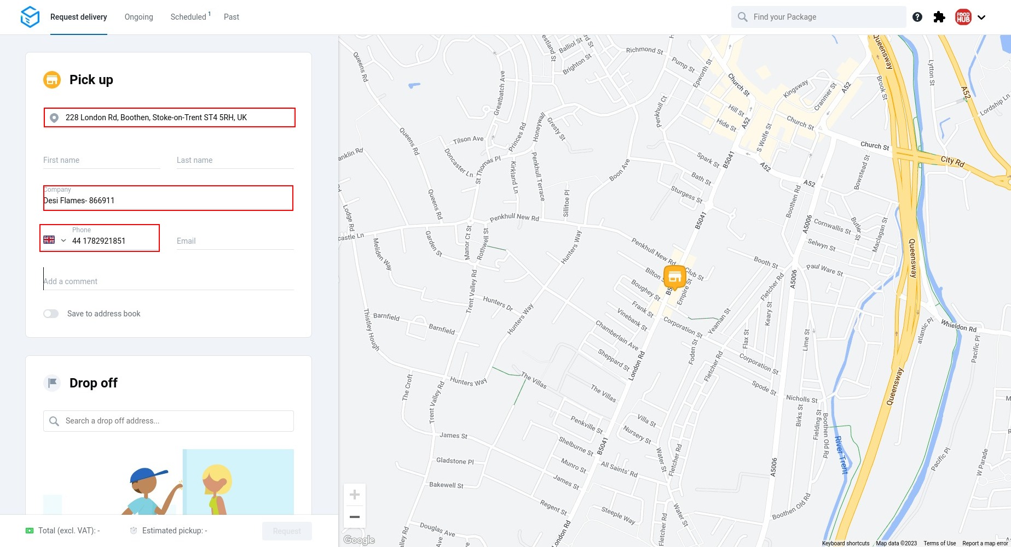Focus the First name field

pyautogui.click(x=102, y=160)
